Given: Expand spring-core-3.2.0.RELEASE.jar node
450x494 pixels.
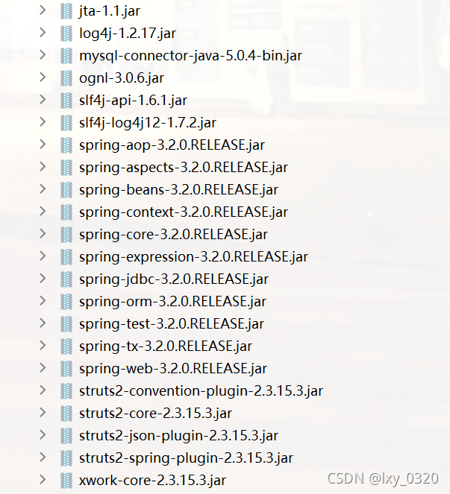Looking at the screenshot, I should 43,234.
